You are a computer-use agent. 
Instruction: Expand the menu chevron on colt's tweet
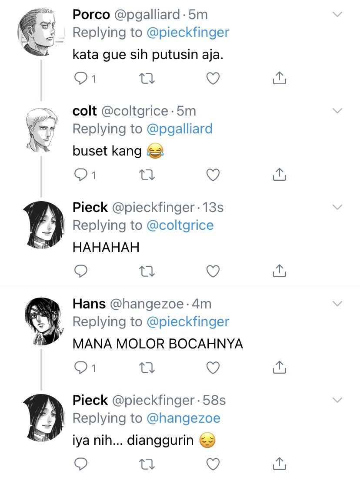337,110
